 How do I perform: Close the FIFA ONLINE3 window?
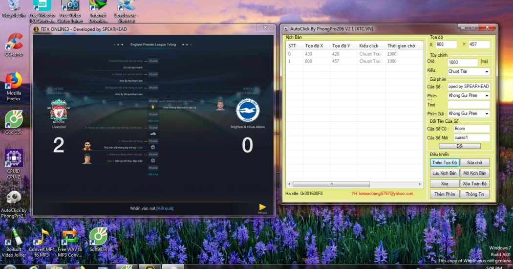(265, 27)
